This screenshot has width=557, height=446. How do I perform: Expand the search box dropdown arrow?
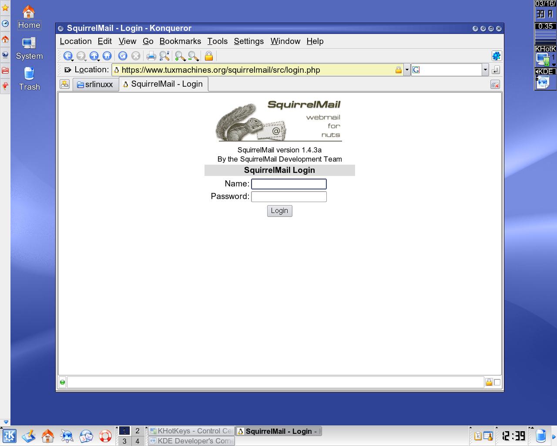click(485, 70)
